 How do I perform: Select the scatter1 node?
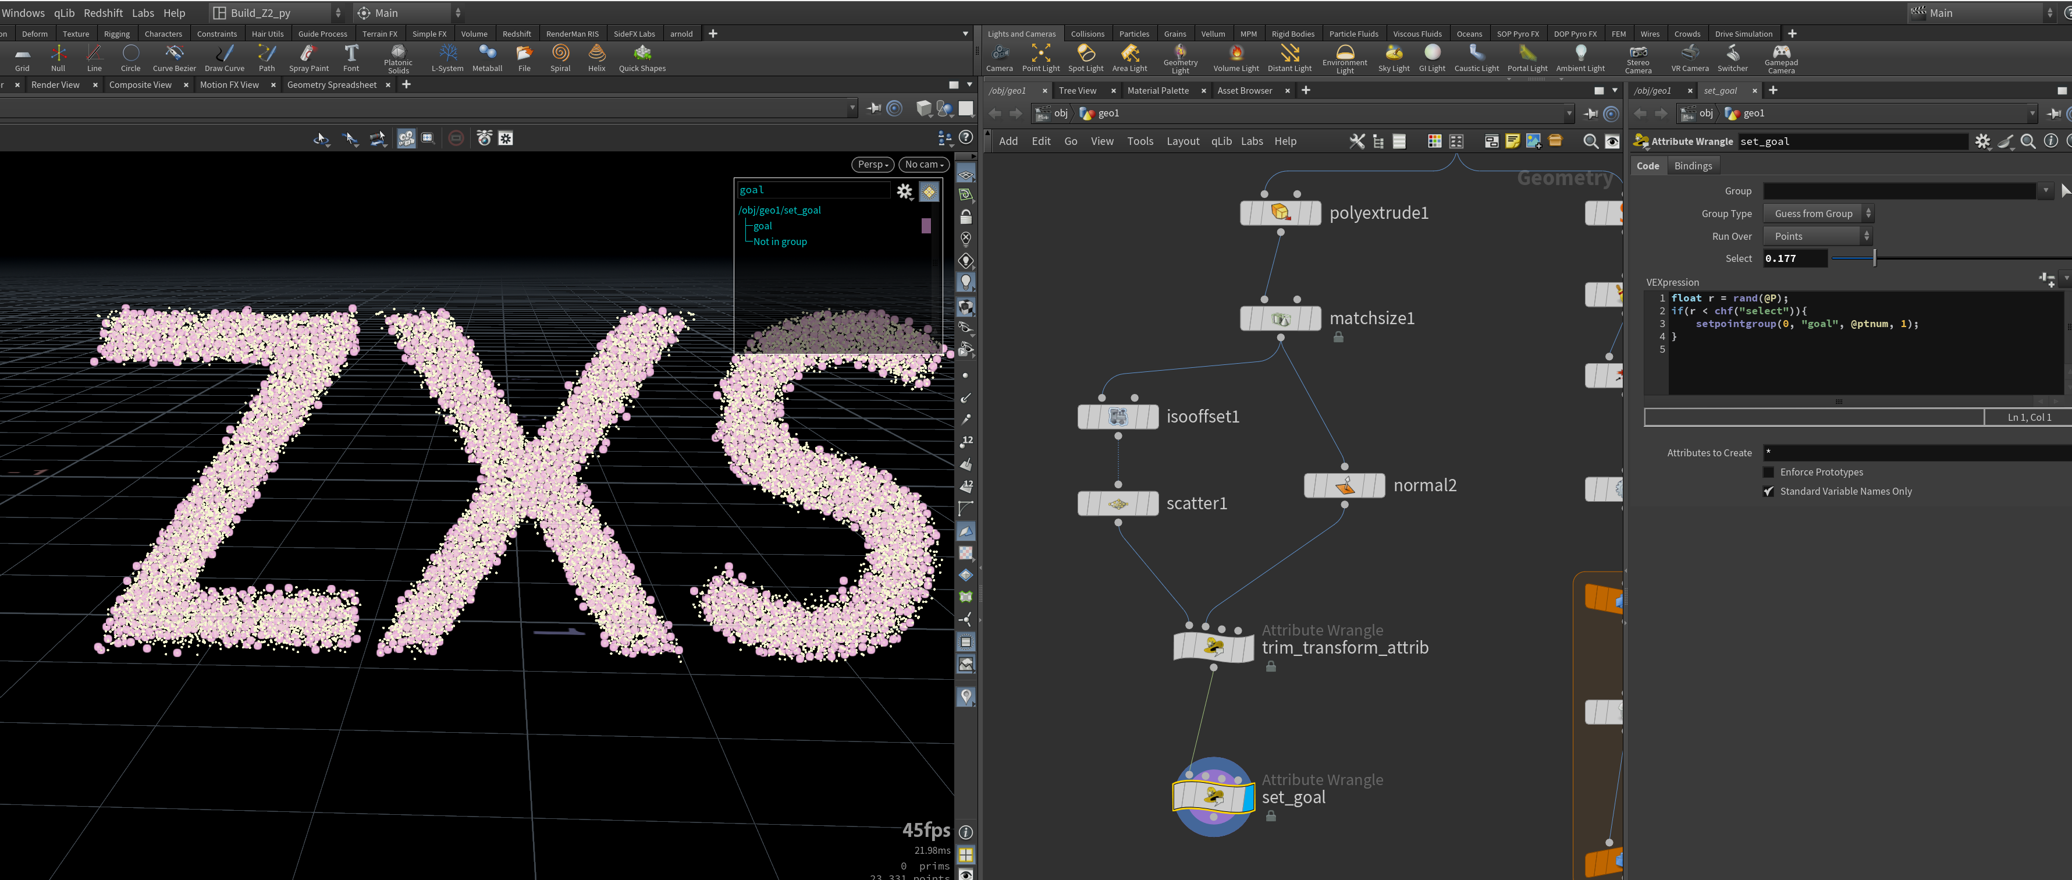(1118, 503)
